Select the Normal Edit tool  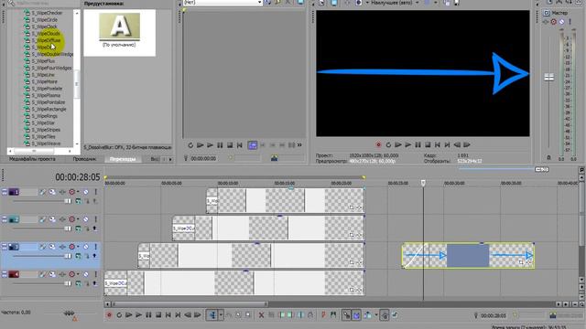[212, 315]
